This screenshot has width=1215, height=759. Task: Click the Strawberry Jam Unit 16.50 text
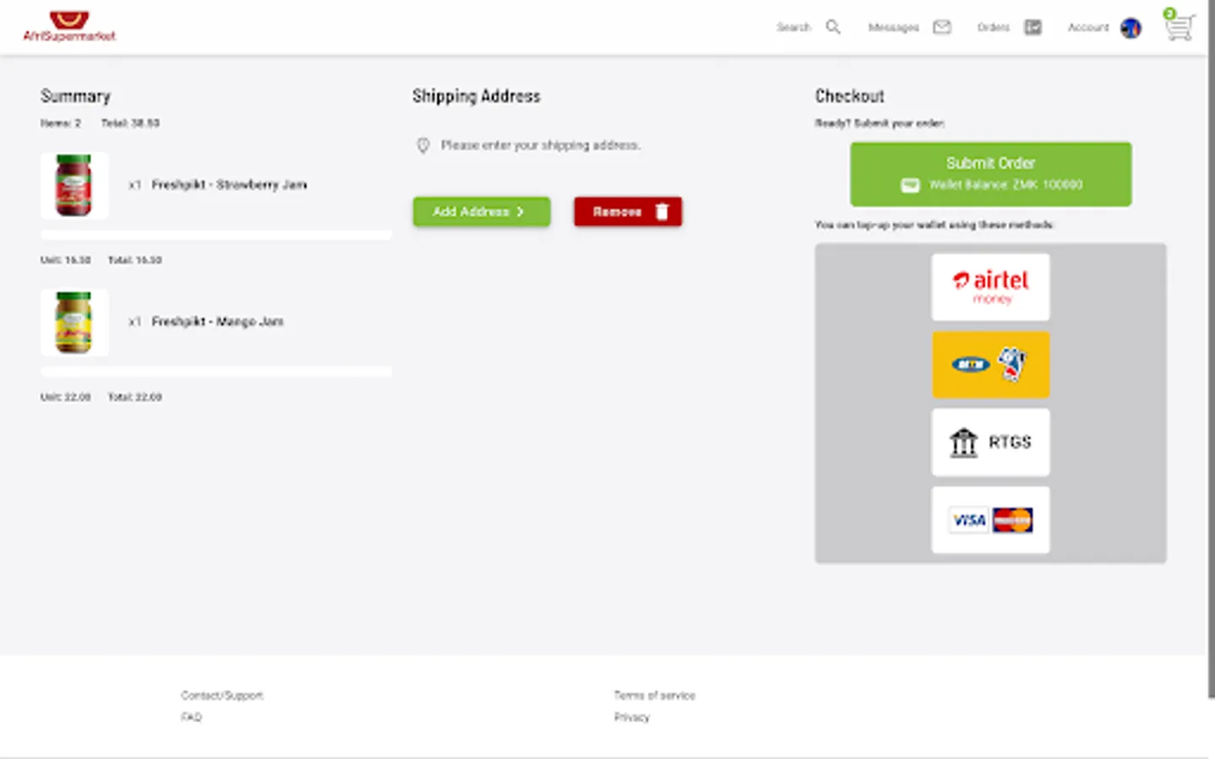click(66, 260)
